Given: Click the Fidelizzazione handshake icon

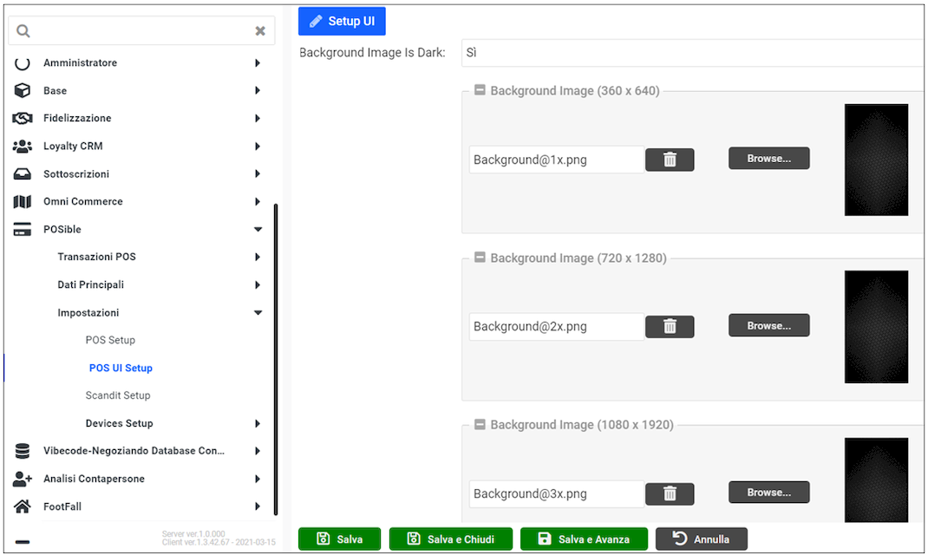Looking at the screenshot, I should tap(23, 118).
